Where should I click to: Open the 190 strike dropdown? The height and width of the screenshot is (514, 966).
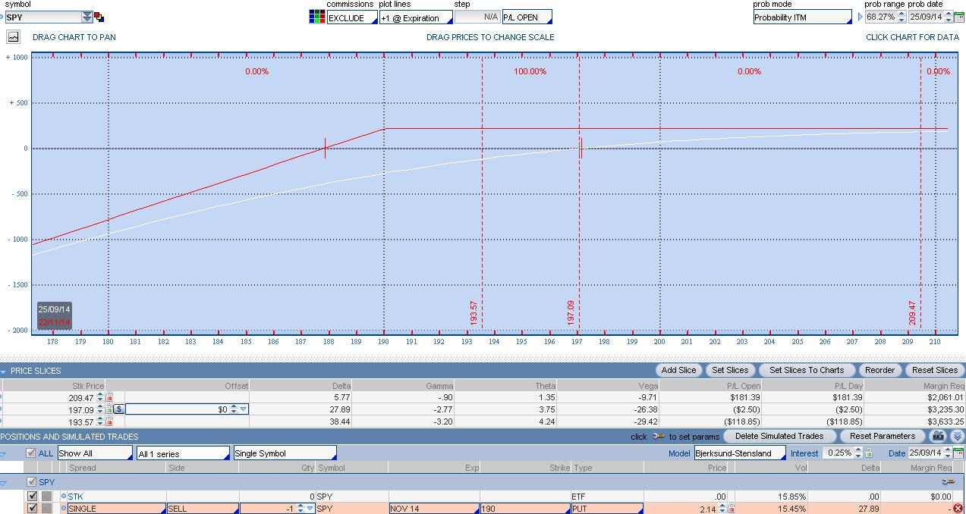coord(524,508)
